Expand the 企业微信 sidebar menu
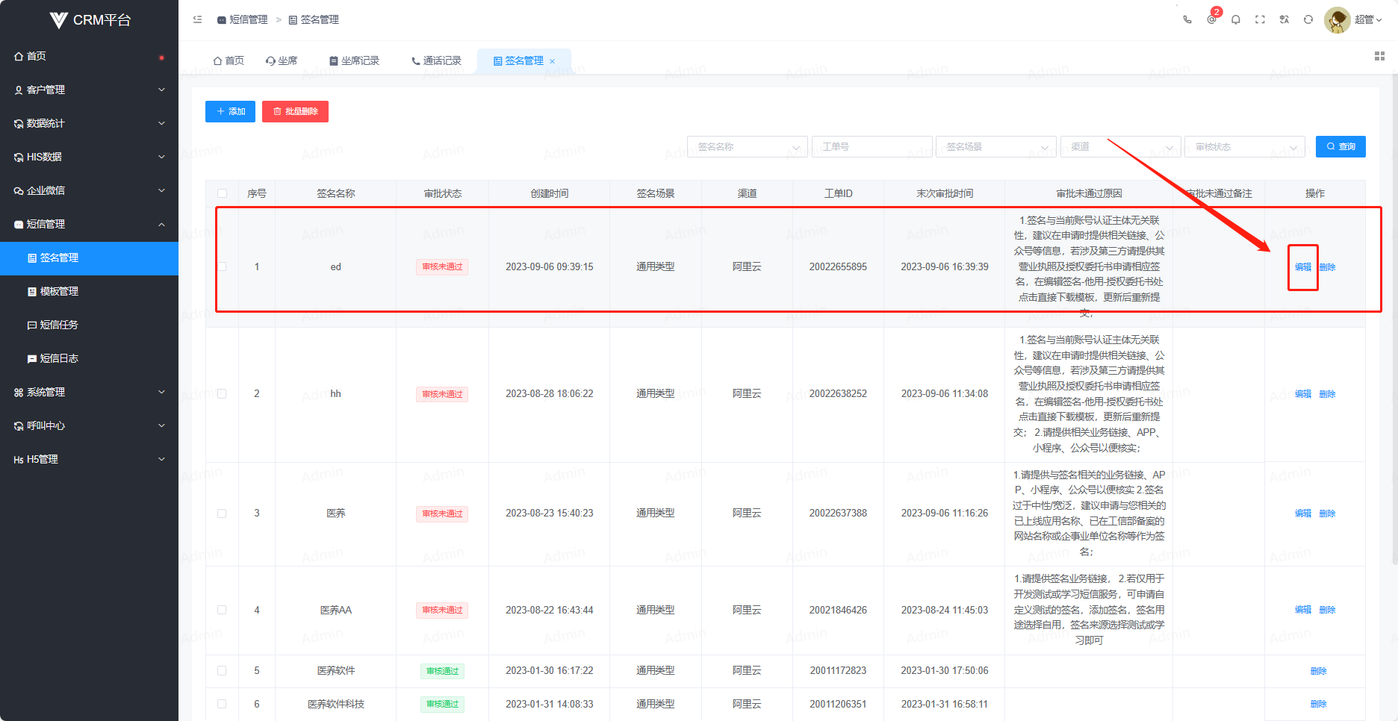This screenshot has width=1398, height=721. pyautogui.click(x=89, y=190)
